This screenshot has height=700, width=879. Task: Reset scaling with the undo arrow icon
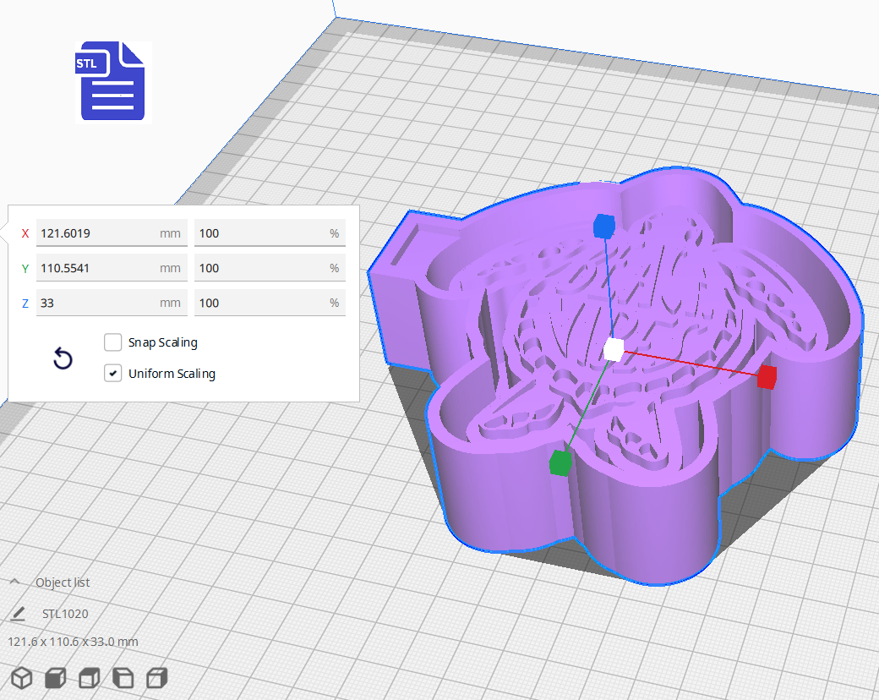(x=63, y=358)
